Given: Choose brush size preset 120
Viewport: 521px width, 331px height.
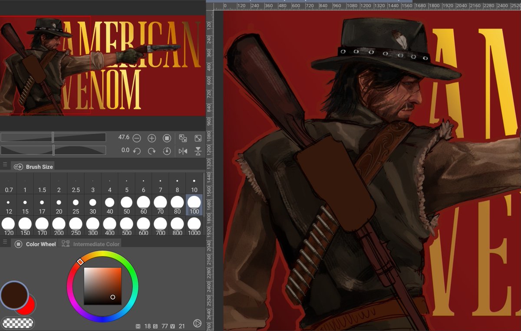Looking at the screenshot, I should click(x=8, y=226).
